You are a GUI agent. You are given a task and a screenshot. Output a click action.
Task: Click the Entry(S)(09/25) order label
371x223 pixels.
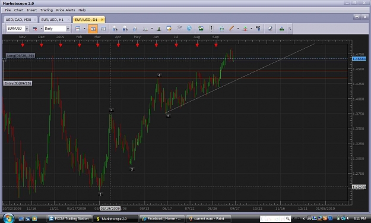pos(18,83)
